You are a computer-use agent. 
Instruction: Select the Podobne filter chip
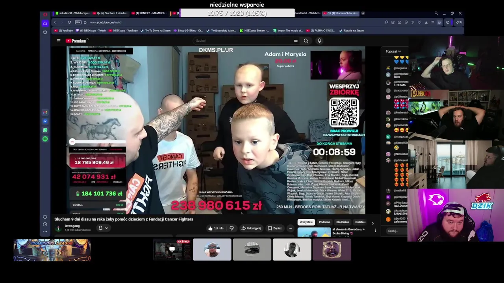(324, 222)
